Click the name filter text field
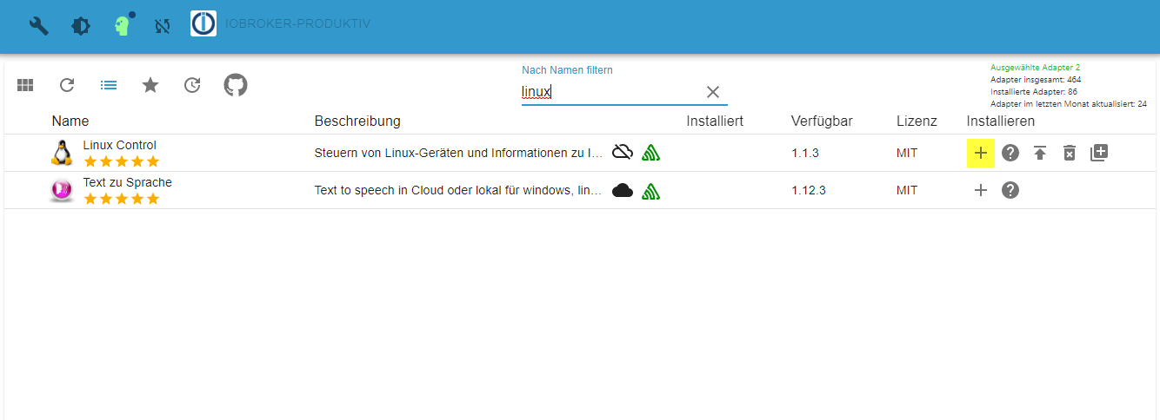This screenshot has width=1160, height=420. pos(609,92)
